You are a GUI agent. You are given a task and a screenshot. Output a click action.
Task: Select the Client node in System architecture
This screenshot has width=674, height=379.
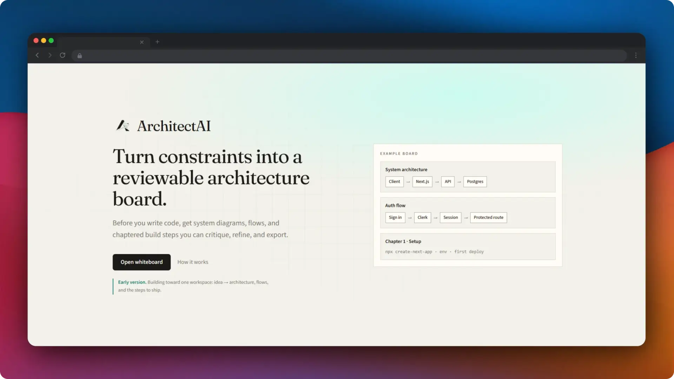click(x=394, y=182)
